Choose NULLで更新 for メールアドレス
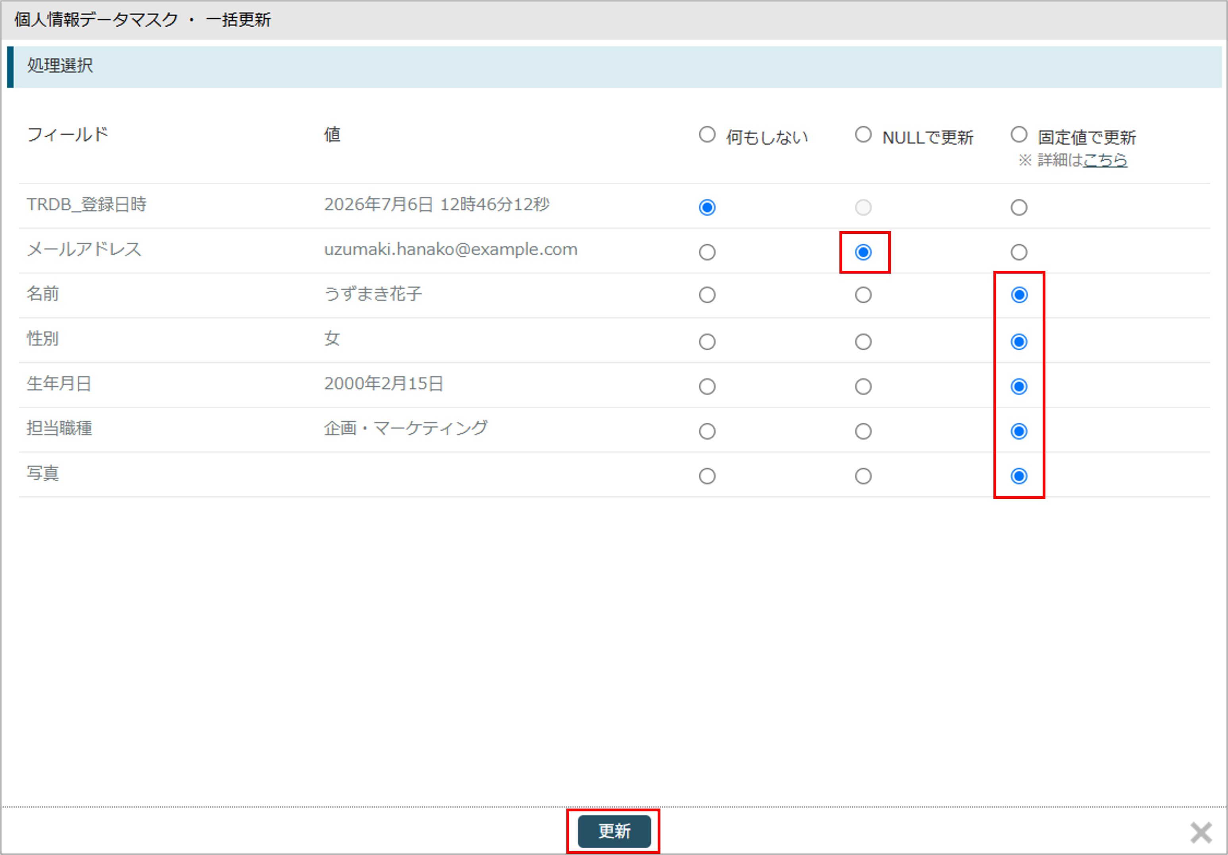 [863, 252]
